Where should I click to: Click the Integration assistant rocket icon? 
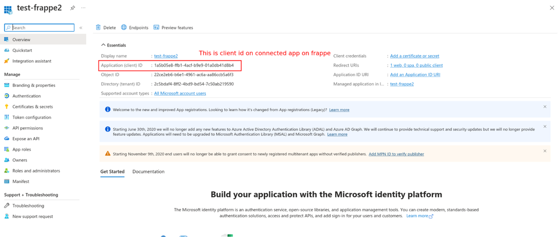click(7, 61)
